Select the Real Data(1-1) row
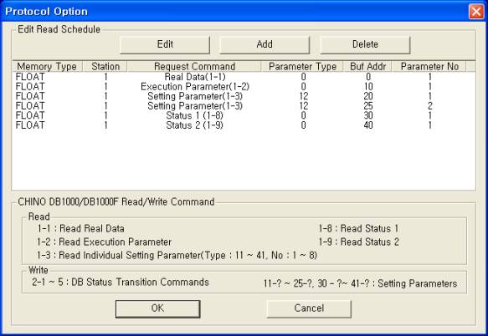The image size is (488, 336). [x=244, y=77]
